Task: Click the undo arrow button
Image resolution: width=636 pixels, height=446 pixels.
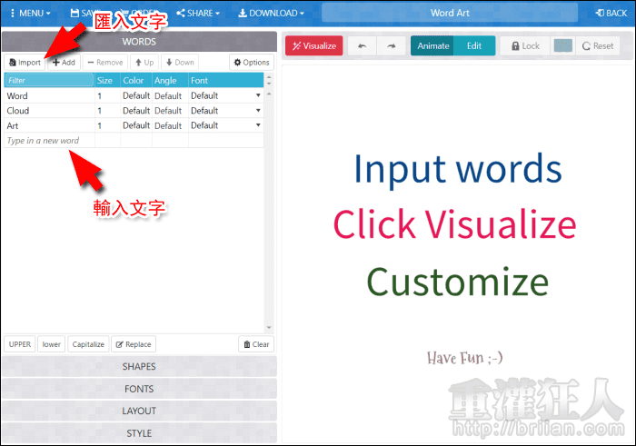Action: coord(363,46)
